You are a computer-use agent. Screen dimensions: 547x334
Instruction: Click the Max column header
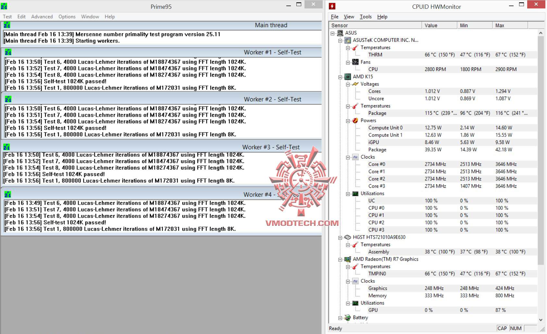point(510,25)
